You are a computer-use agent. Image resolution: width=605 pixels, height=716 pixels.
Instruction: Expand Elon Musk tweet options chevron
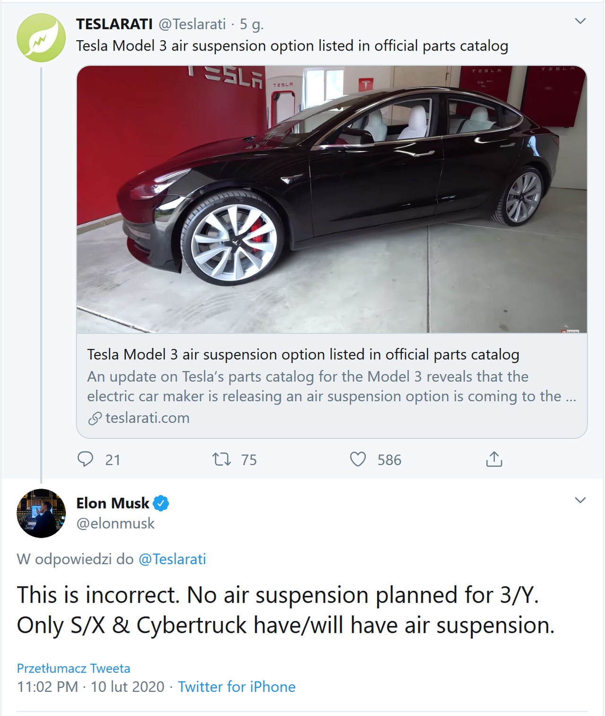(580, 500)
